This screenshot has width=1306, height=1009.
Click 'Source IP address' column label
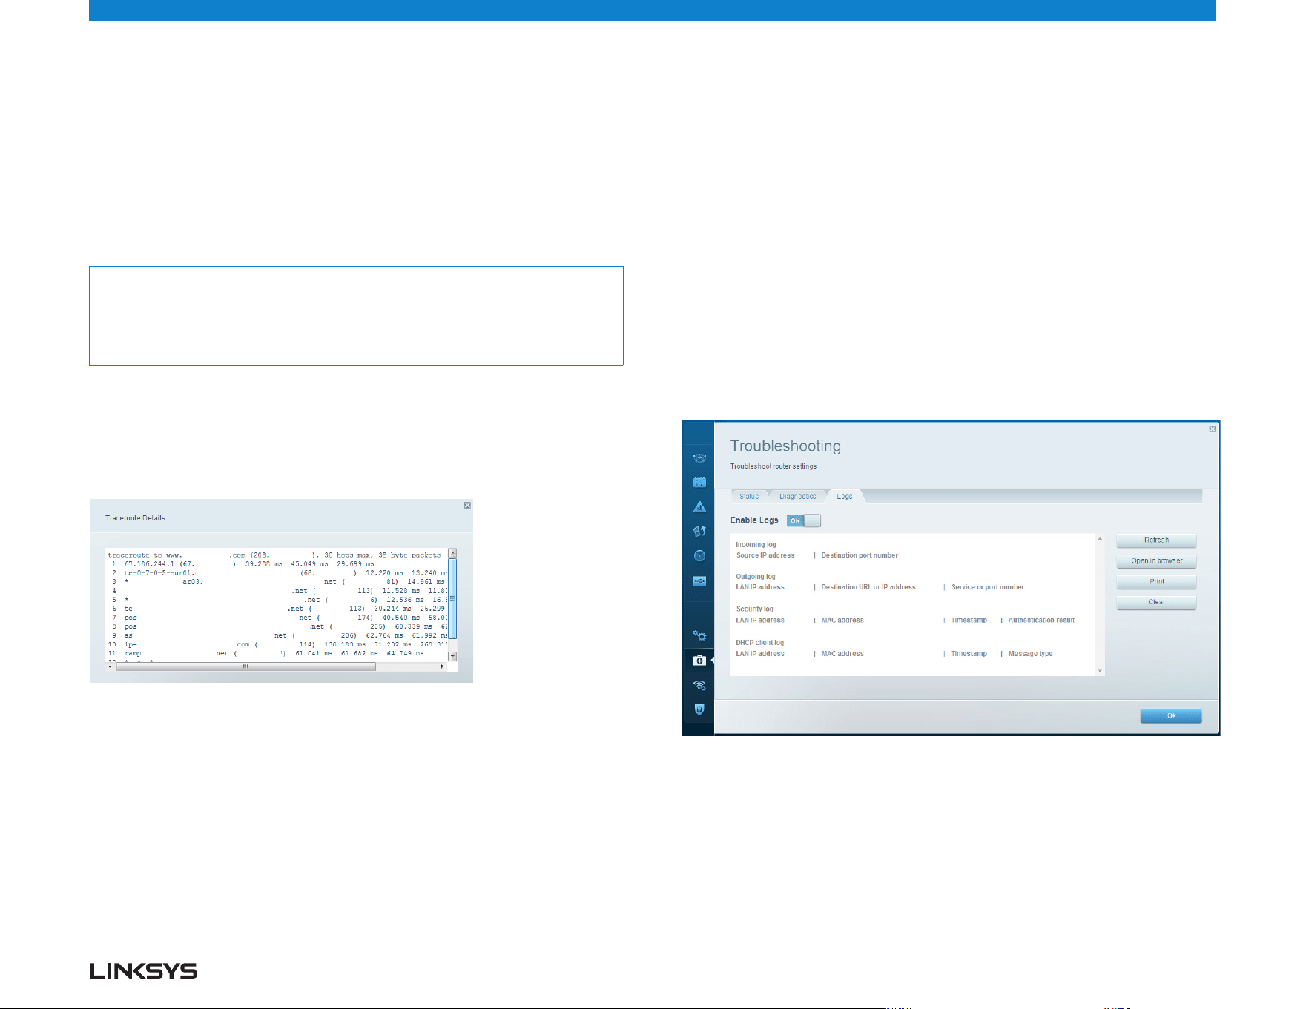pos(765,555)
